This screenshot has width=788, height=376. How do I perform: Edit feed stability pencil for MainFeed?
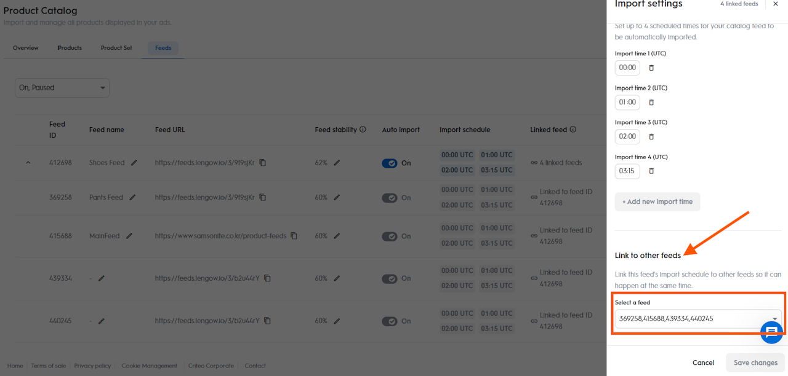(x=337, y=236)
